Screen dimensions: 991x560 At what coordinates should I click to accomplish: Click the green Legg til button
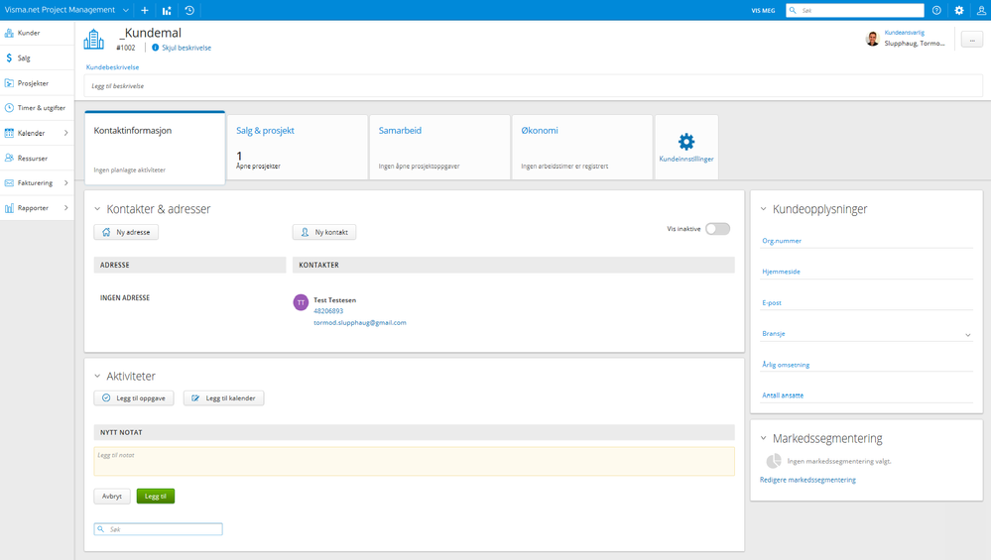[x=155, y=496]
